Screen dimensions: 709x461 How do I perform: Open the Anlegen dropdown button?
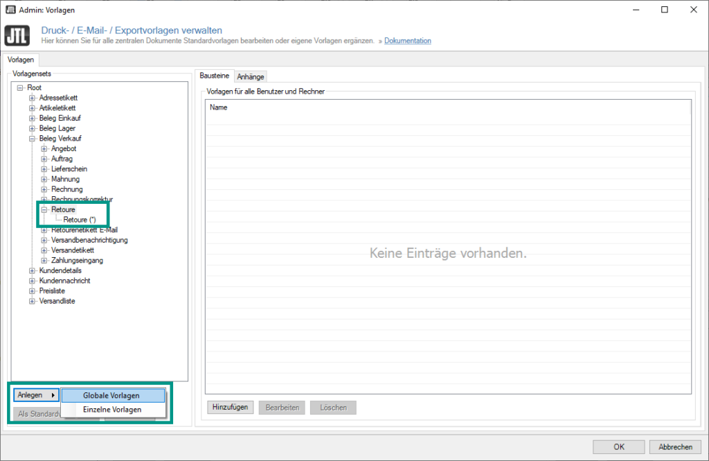click(x=35, y=395)
